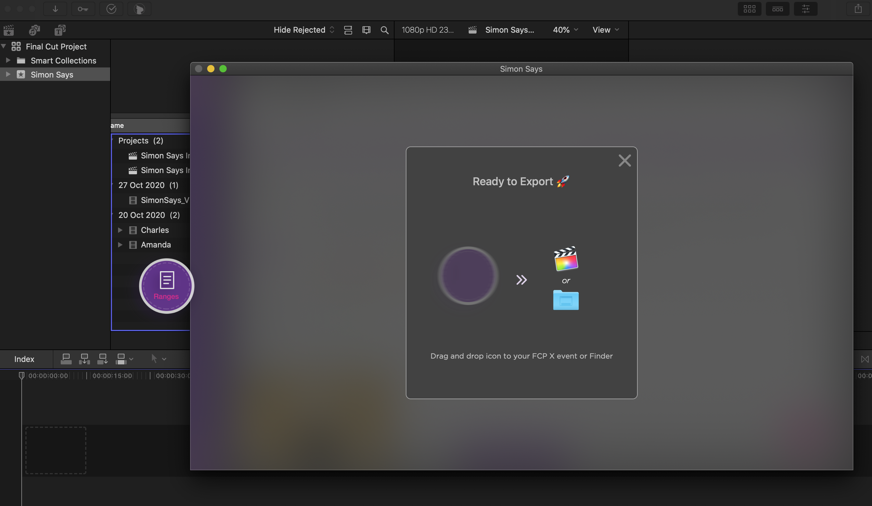
Task: Open the 40% zoom dropdown
Action: (565, 30)
